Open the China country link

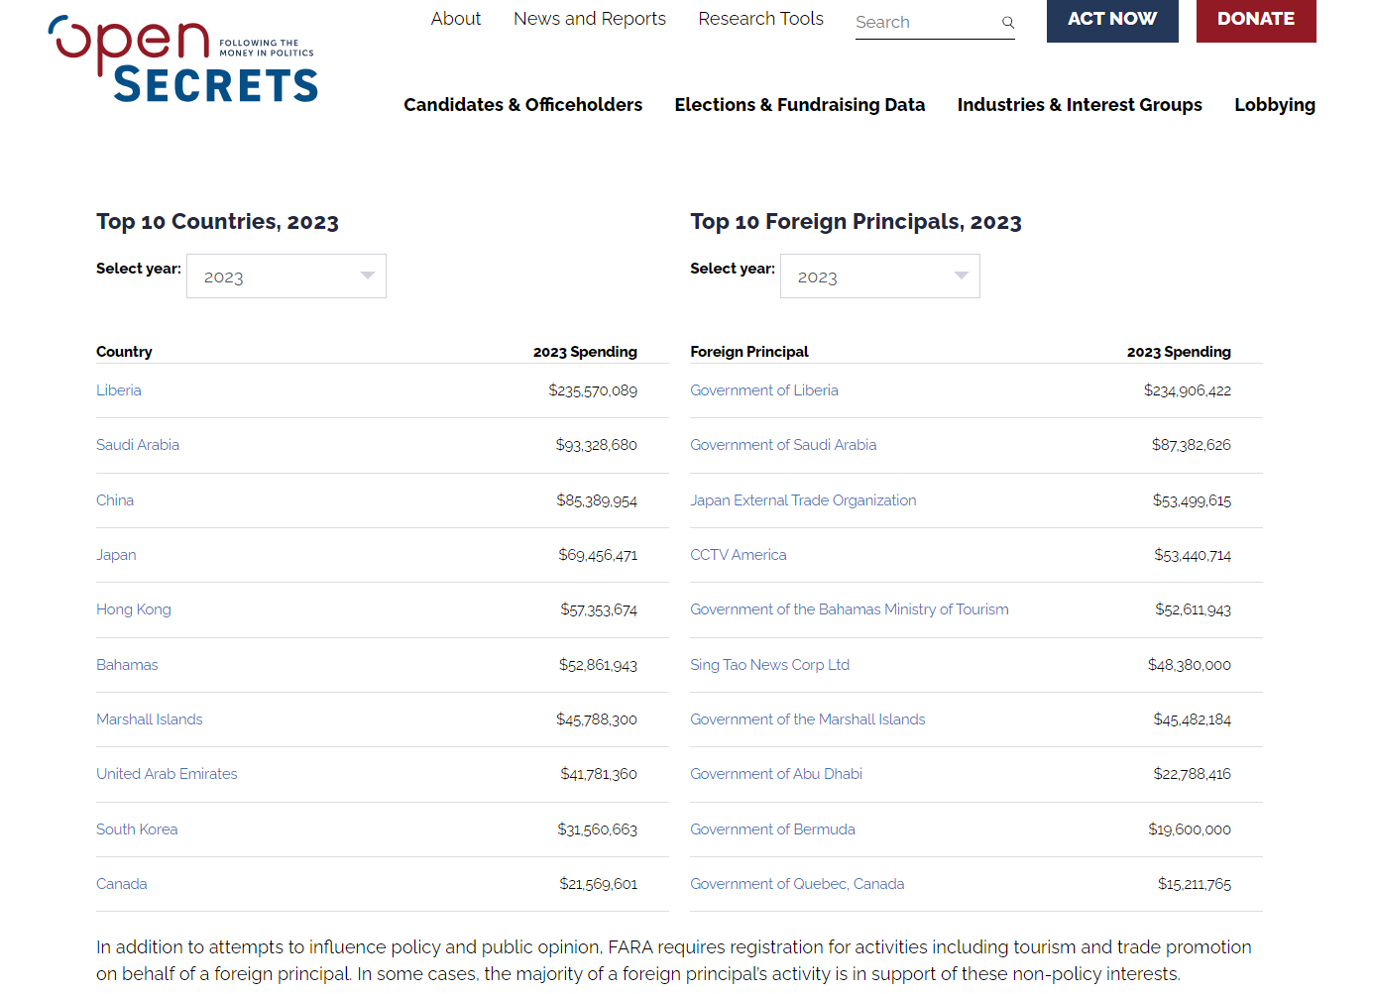pyautogui.click(x=115, y=500)
